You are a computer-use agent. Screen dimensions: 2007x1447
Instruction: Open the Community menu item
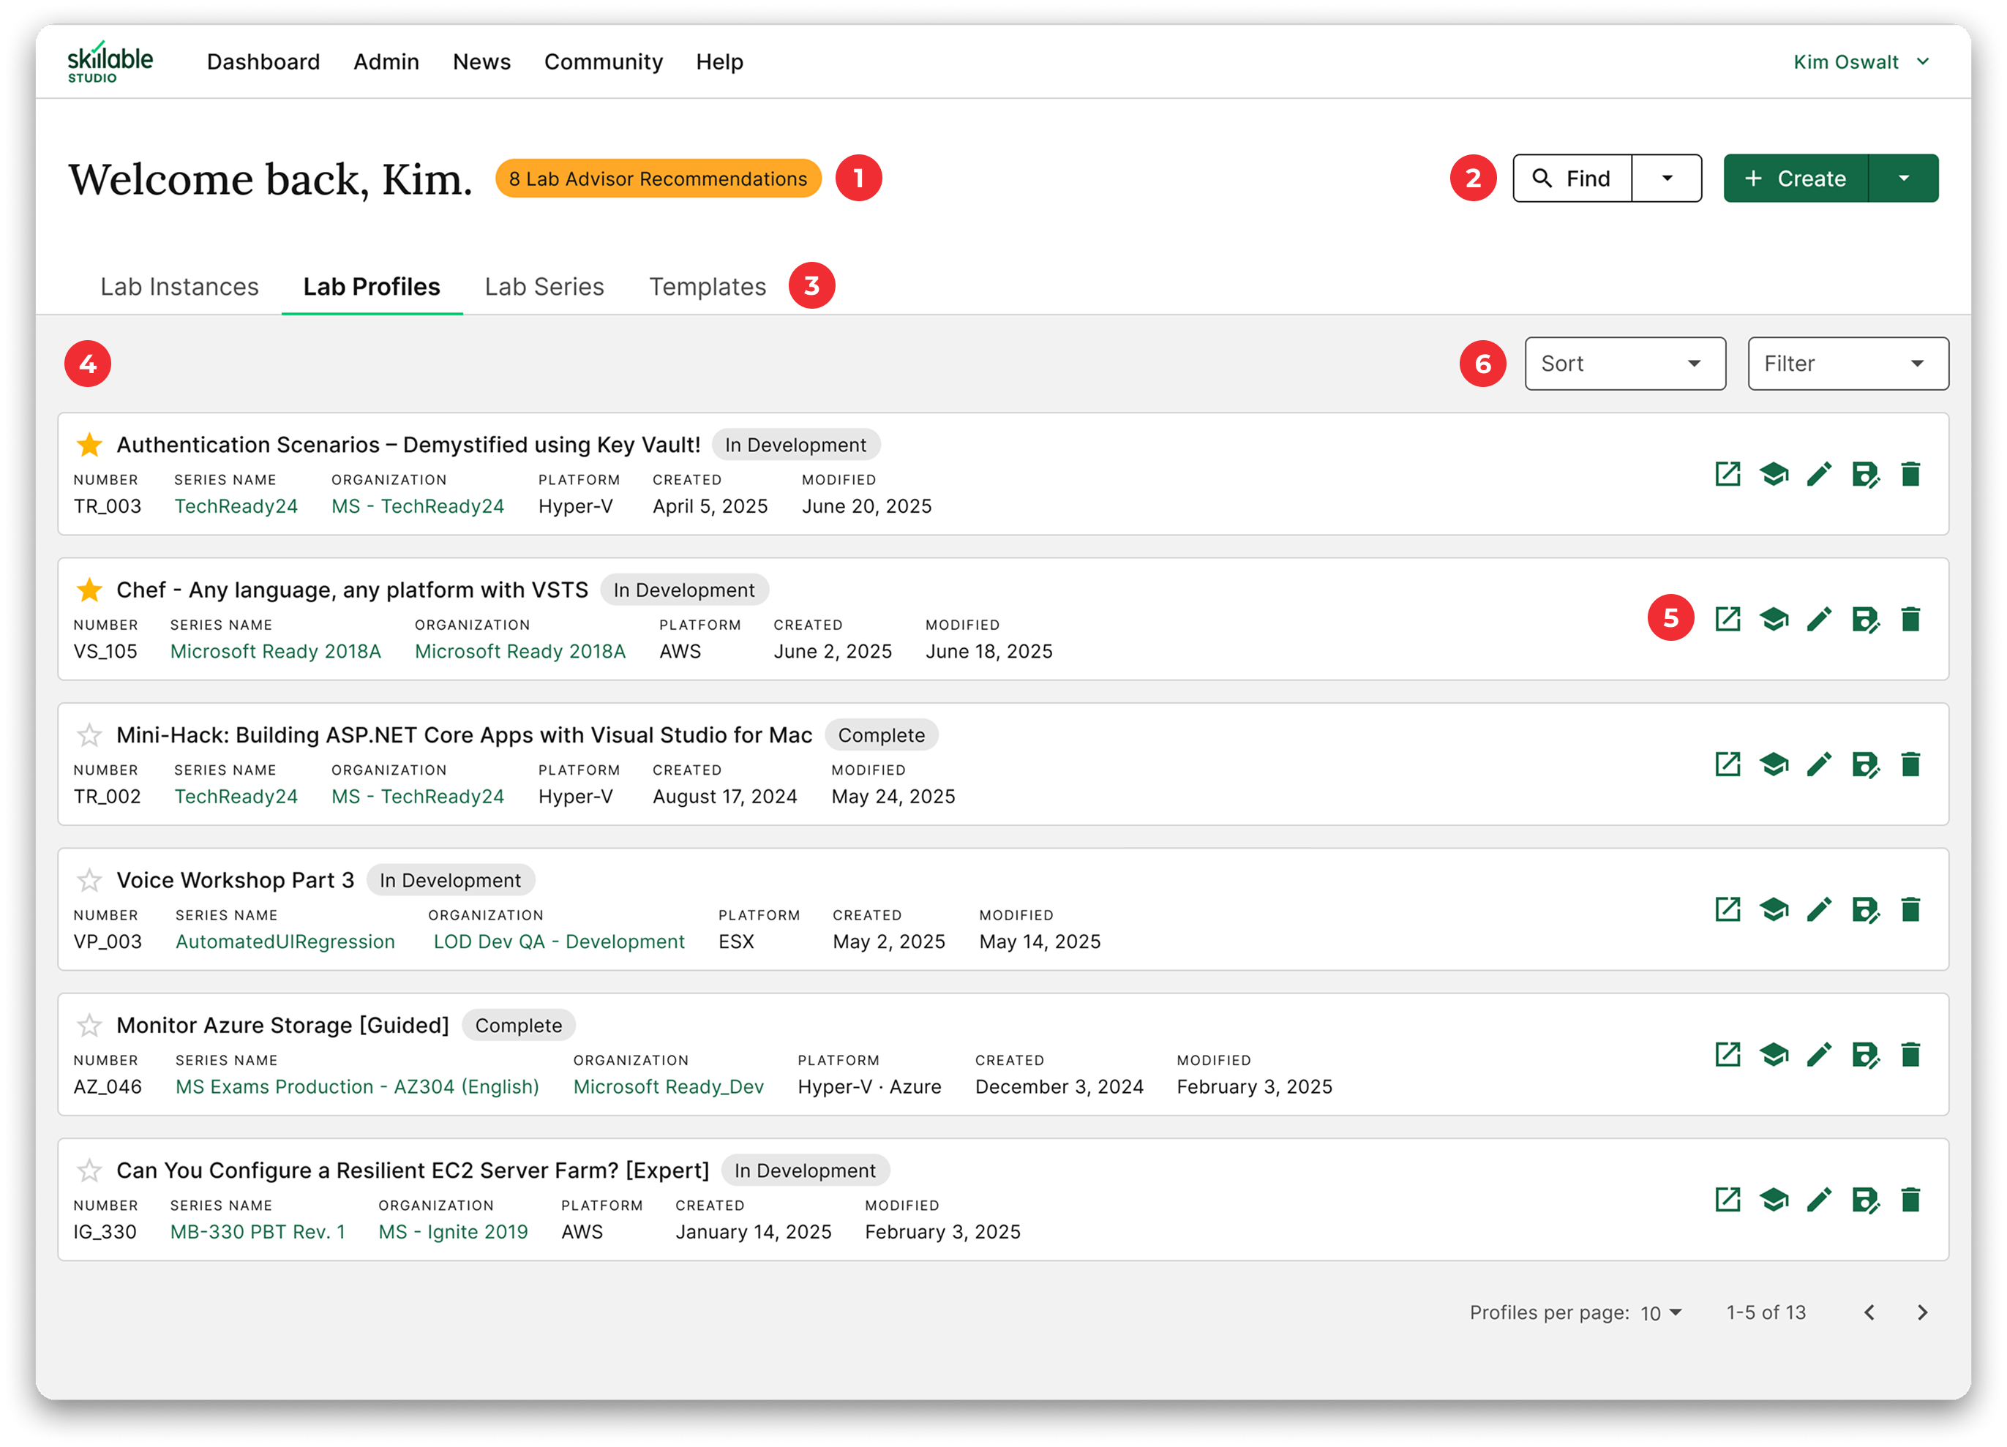(603, 62)
